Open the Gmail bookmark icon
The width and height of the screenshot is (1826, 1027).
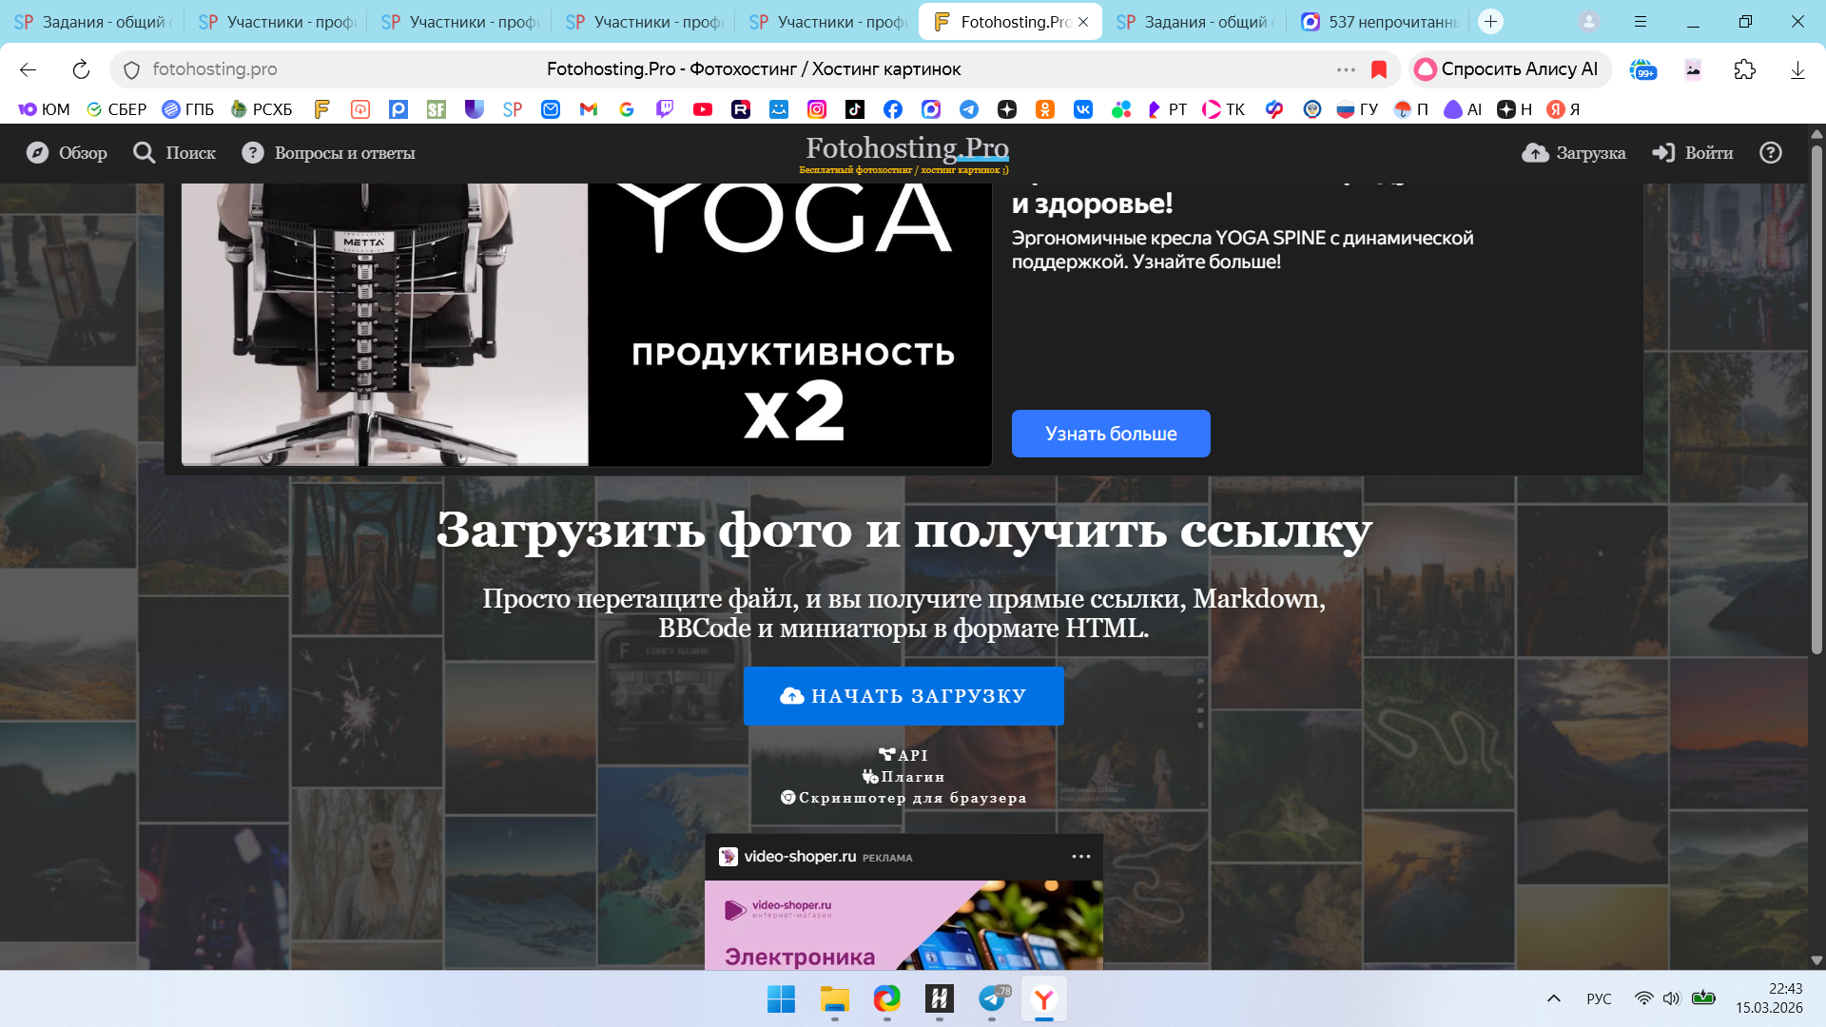[x=589, y=109]
